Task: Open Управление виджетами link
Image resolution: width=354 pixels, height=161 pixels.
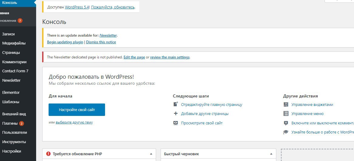Action: 312,104
